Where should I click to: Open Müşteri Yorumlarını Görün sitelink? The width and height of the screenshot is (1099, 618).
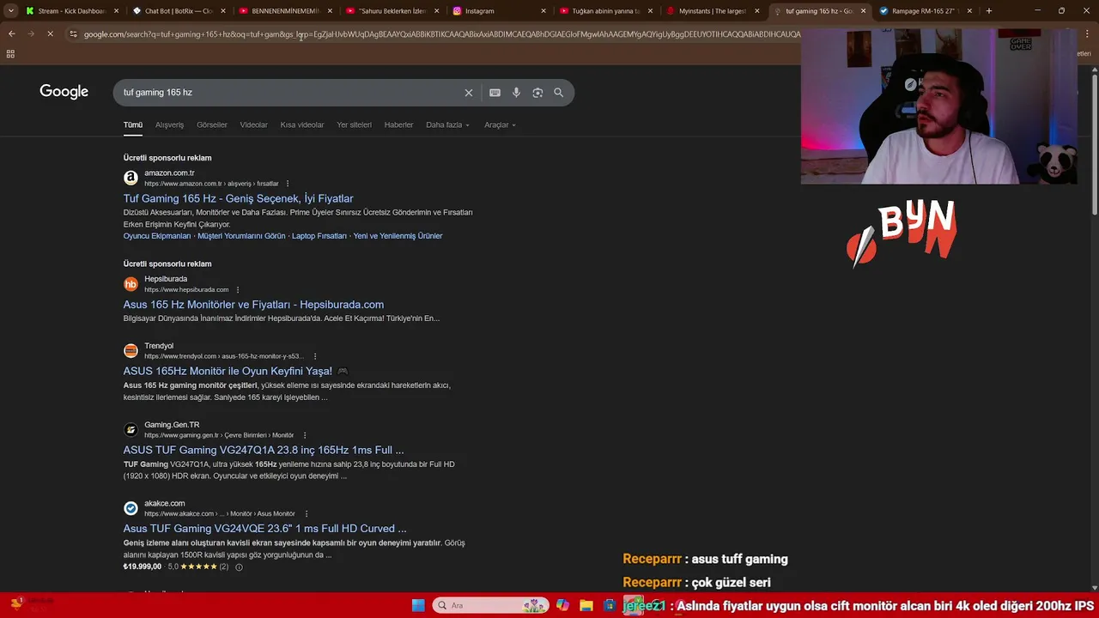coord(241,236)
